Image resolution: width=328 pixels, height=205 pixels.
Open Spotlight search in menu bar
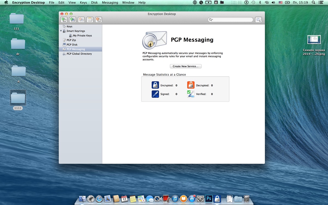[313, 2]
